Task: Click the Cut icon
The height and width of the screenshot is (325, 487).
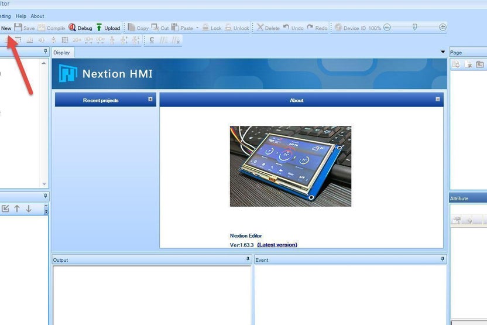Action: tap(155, 28)
